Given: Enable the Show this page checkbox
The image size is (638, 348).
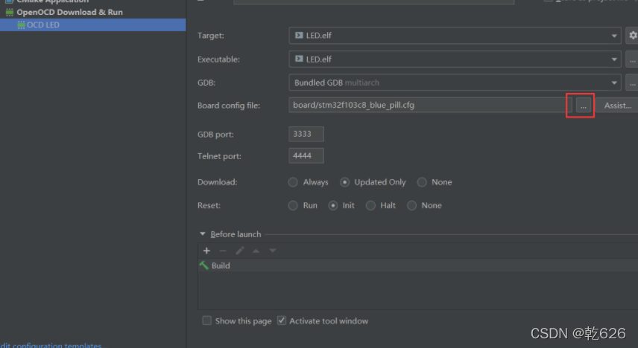Looking at the screenshot, I should pyautogui.click(x=206, y=320).
